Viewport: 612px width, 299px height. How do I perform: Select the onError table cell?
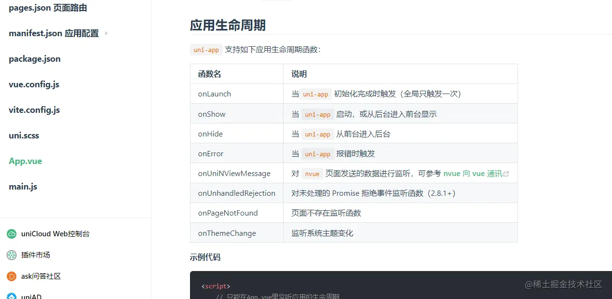click(x=237, y=153)
